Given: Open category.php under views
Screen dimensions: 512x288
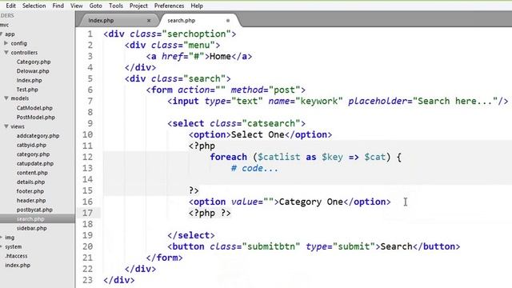Looking at the screenshot, I should [x=33, y=154].
